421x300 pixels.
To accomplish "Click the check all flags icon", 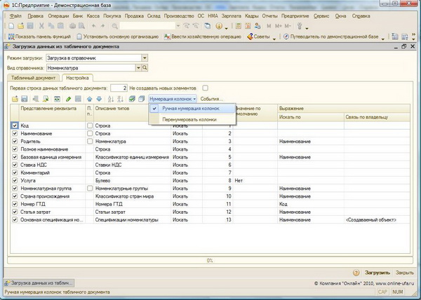I will 132,99.
